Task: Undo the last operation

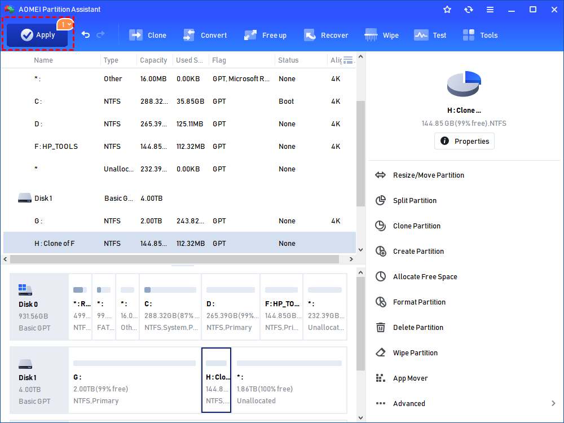Action: point(86,34)
